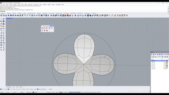The width and height of the screenshot is (169, 95).
Task: Click the wrench tool toolbar icon
Action: (90, 16)
